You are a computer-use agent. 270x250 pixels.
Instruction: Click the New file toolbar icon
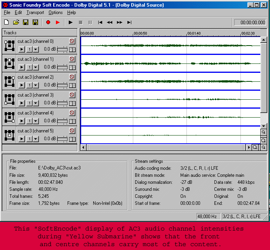coord(7,23)
